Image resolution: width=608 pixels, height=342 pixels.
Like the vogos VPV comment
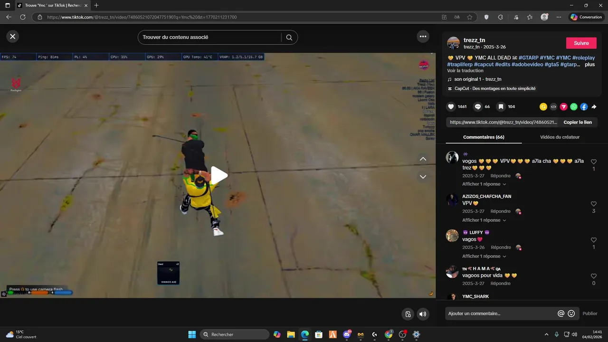click(593, 162)
